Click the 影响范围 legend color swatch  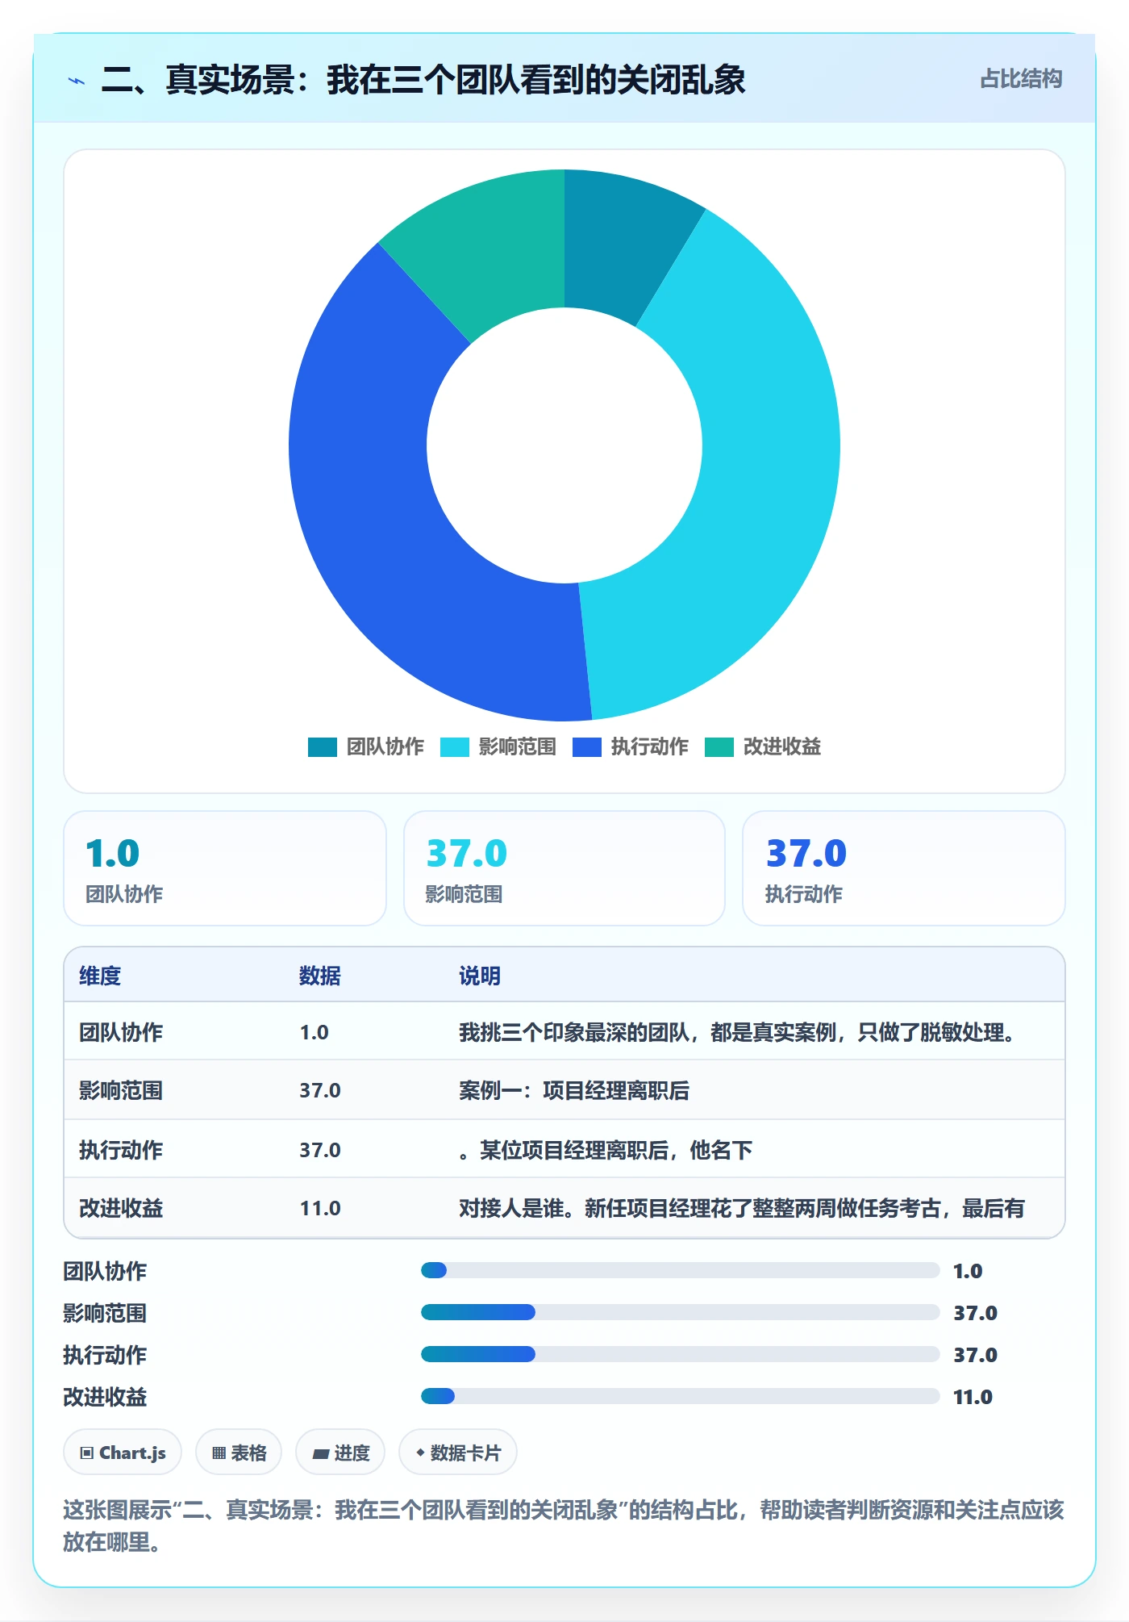tap(455, 747)
